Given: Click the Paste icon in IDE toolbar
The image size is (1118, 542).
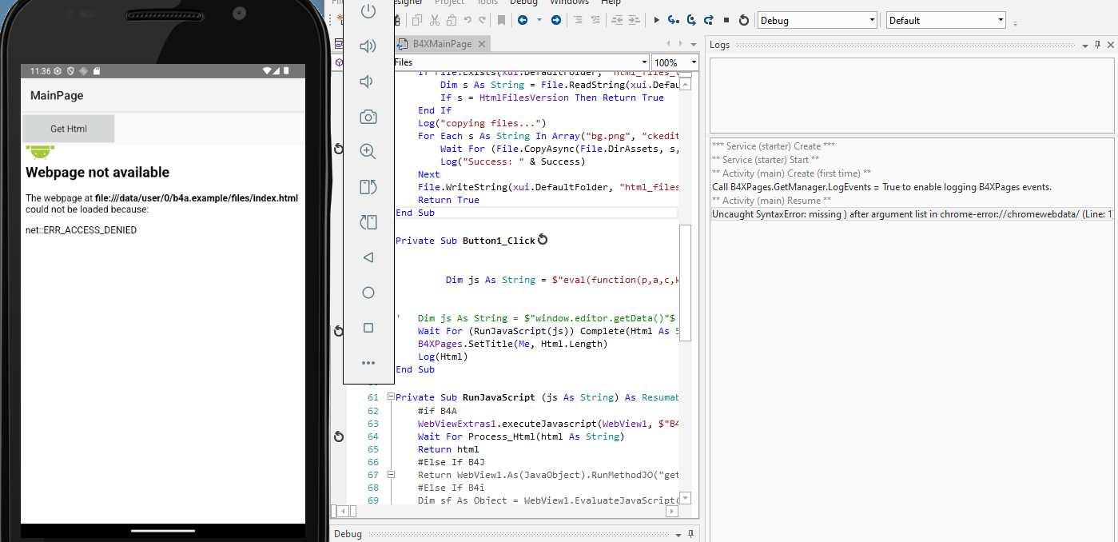Looking at the screenshot, I should 452,20.
